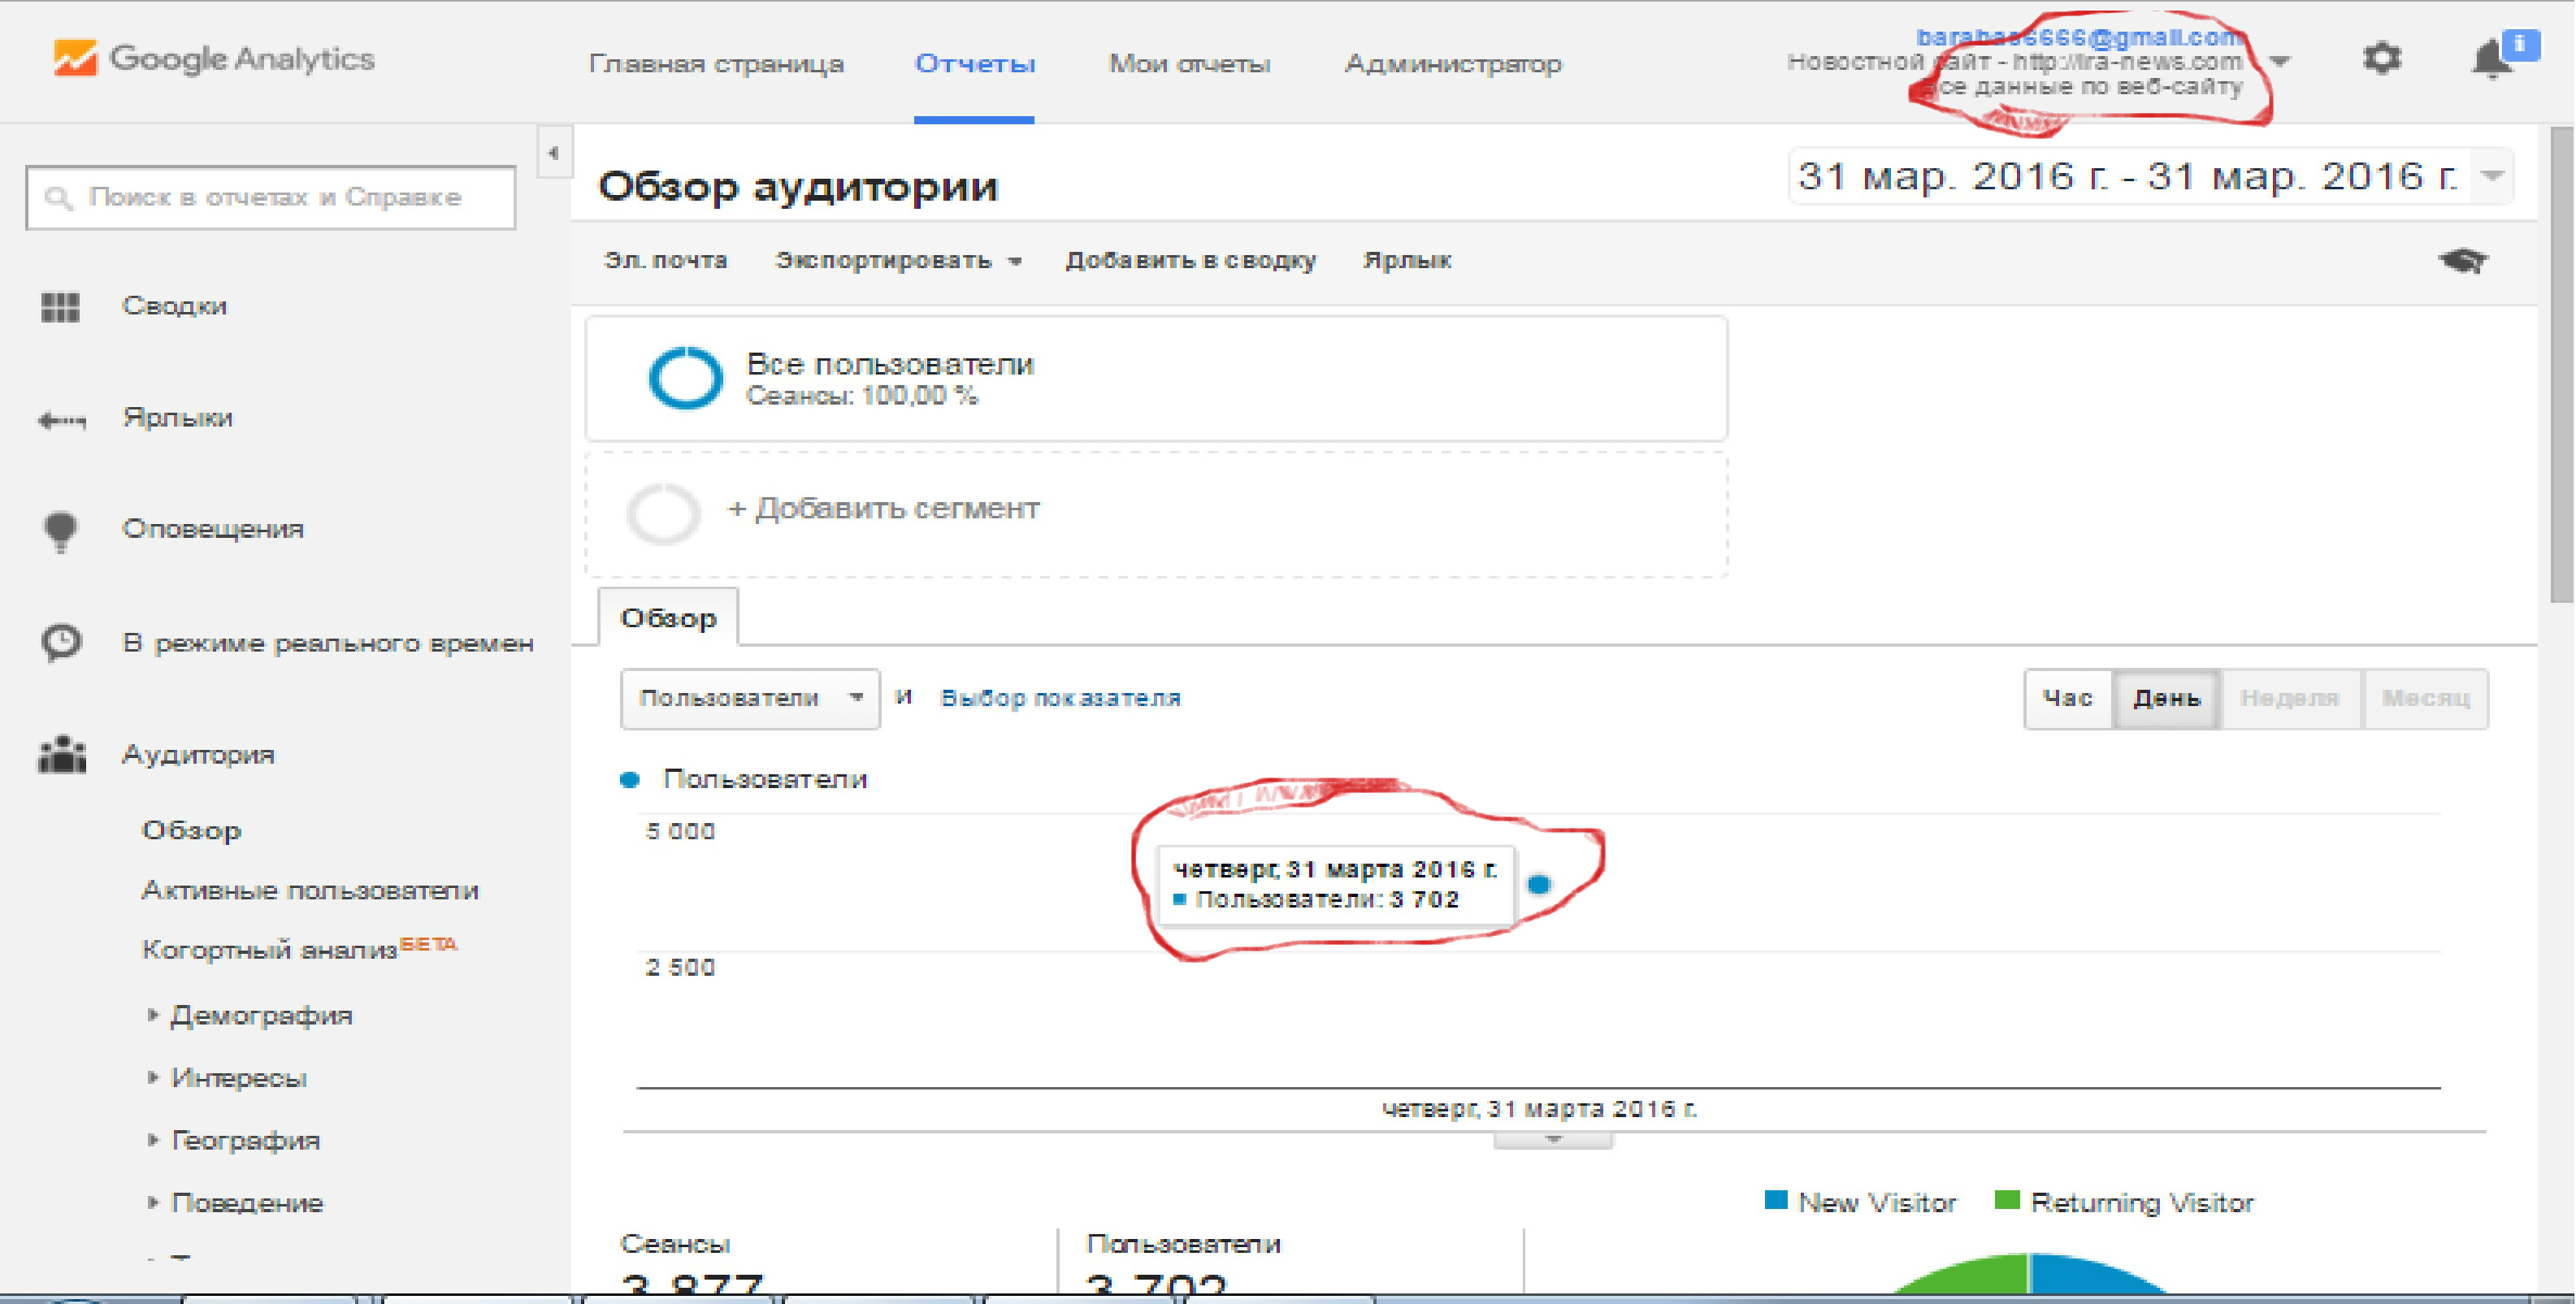
Task: Click the Пользователи blue legend dot
Action: click(630, 780)
